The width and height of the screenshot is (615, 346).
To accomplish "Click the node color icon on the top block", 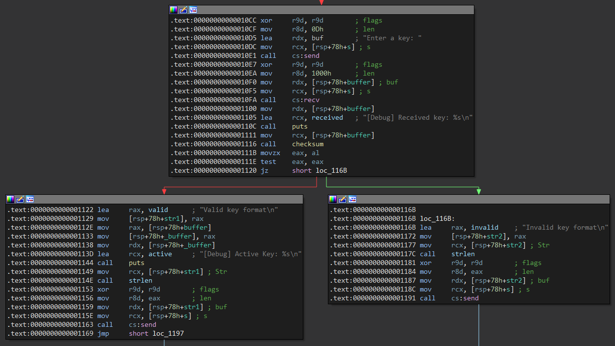I will (174, 10).
